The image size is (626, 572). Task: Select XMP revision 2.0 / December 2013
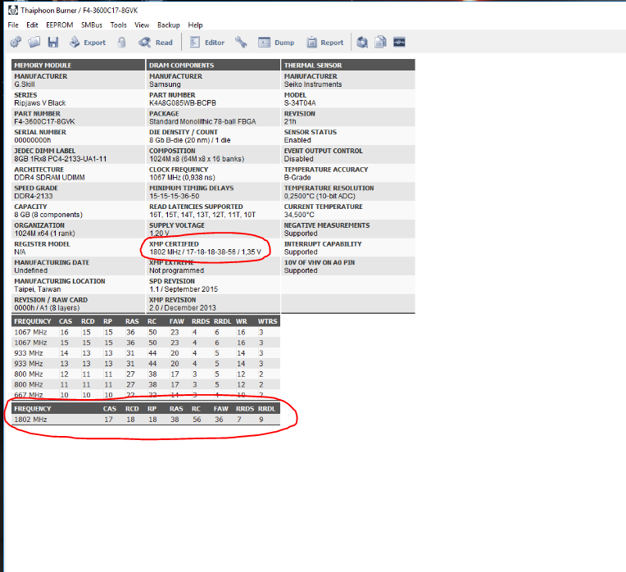click(x=183, y=308)
